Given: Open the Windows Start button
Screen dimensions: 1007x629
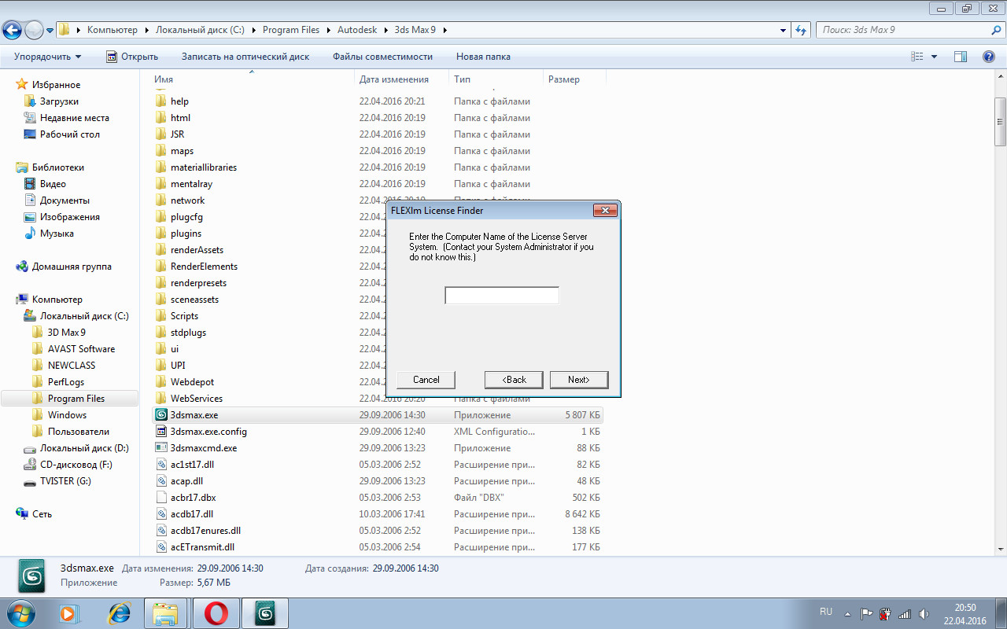Looking at the screenshot, I should (x=20, y=612).
